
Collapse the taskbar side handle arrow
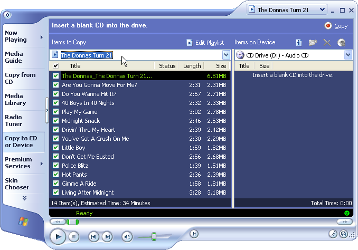pyautogui.click(x=47, y=110)
